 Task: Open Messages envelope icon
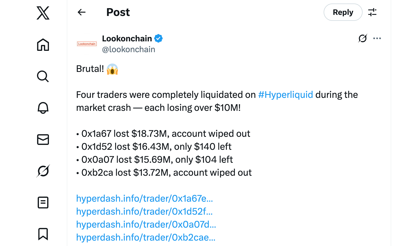click(x=43, y=139)
